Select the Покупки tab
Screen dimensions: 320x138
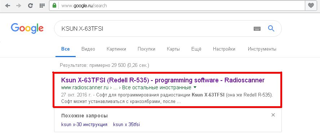[146, 49]
